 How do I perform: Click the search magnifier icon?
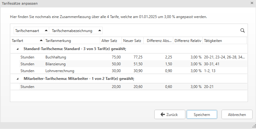click(x=243, y=30)
